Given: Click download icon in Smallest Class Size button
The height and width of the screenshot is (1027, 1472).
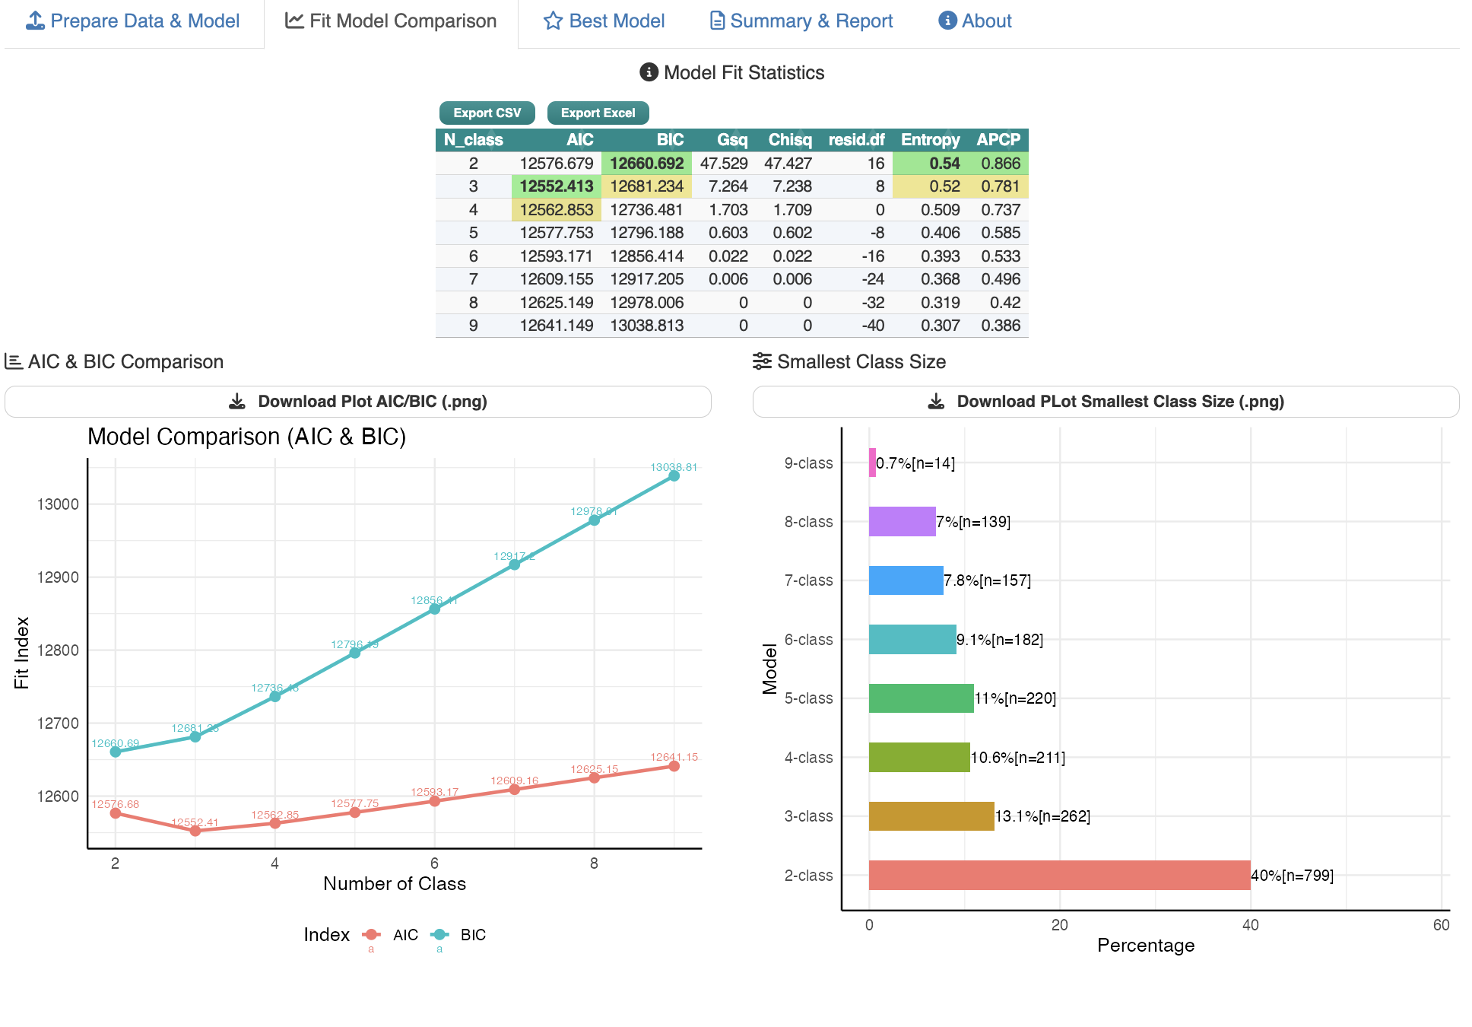Looking at the screenshot, I should pos(937,402).
